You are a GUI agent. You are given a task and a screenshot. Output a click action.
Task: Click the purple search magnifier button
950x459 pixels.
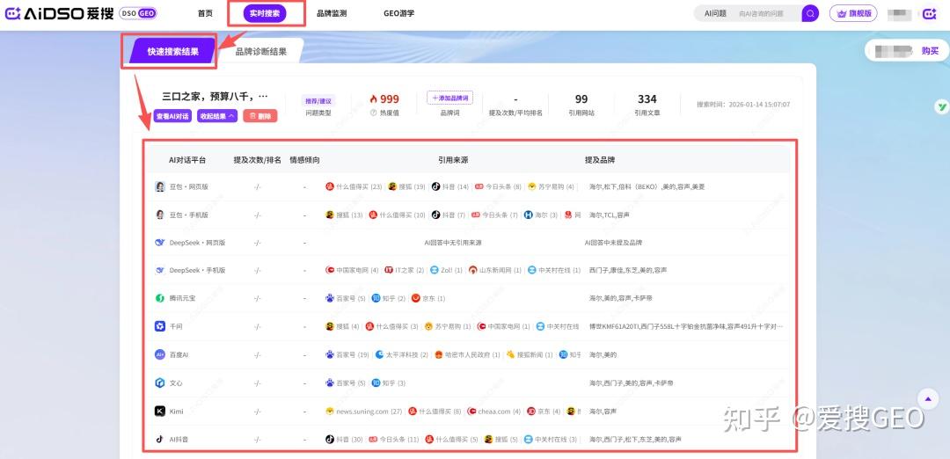click(810, 13)
